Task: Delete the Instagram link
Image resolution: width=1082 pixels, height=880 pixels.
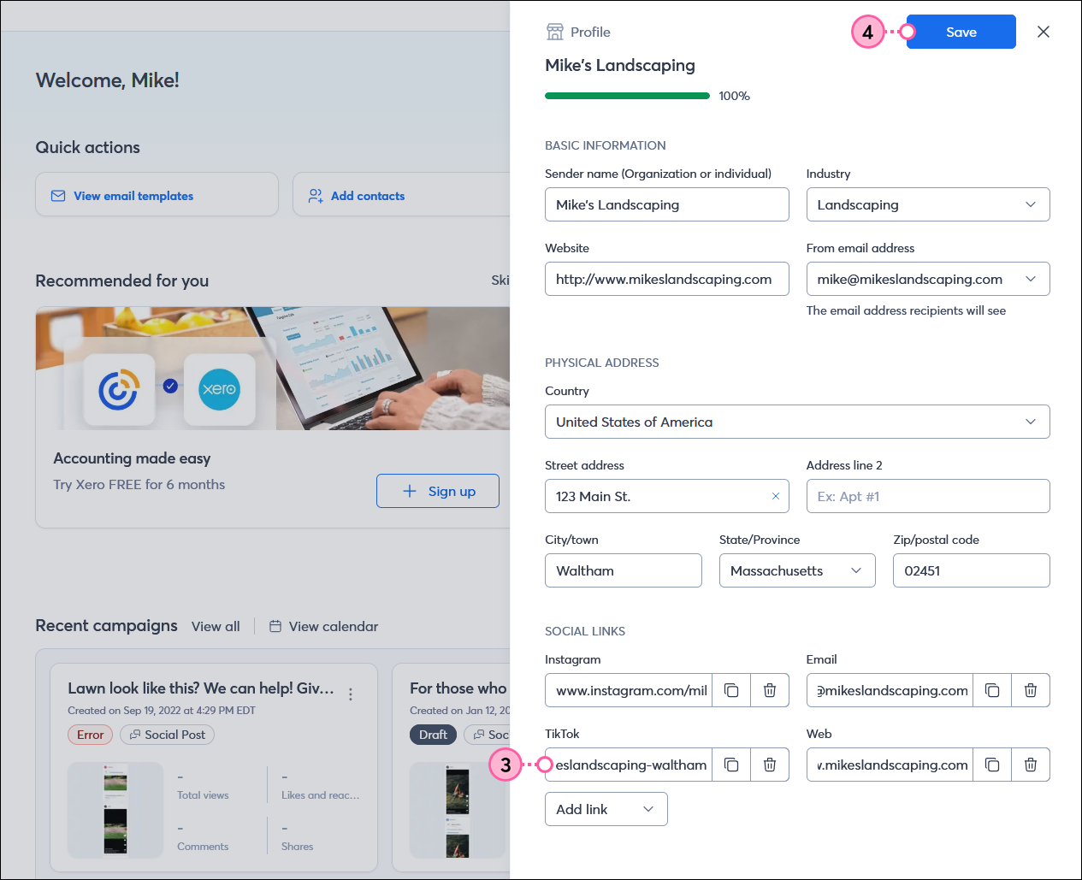Action: pos(770,690)
